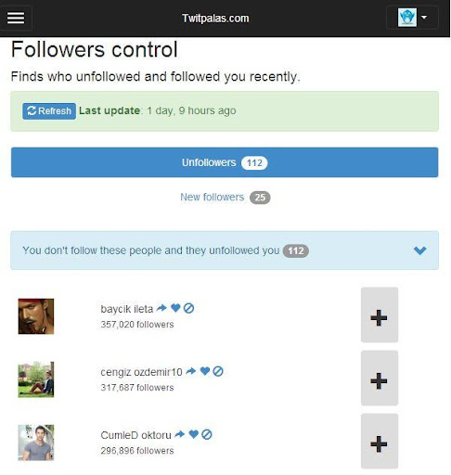Follow CumleD oktoru with plus button
This screenshot has width=451, height=475.
(380, 442)
